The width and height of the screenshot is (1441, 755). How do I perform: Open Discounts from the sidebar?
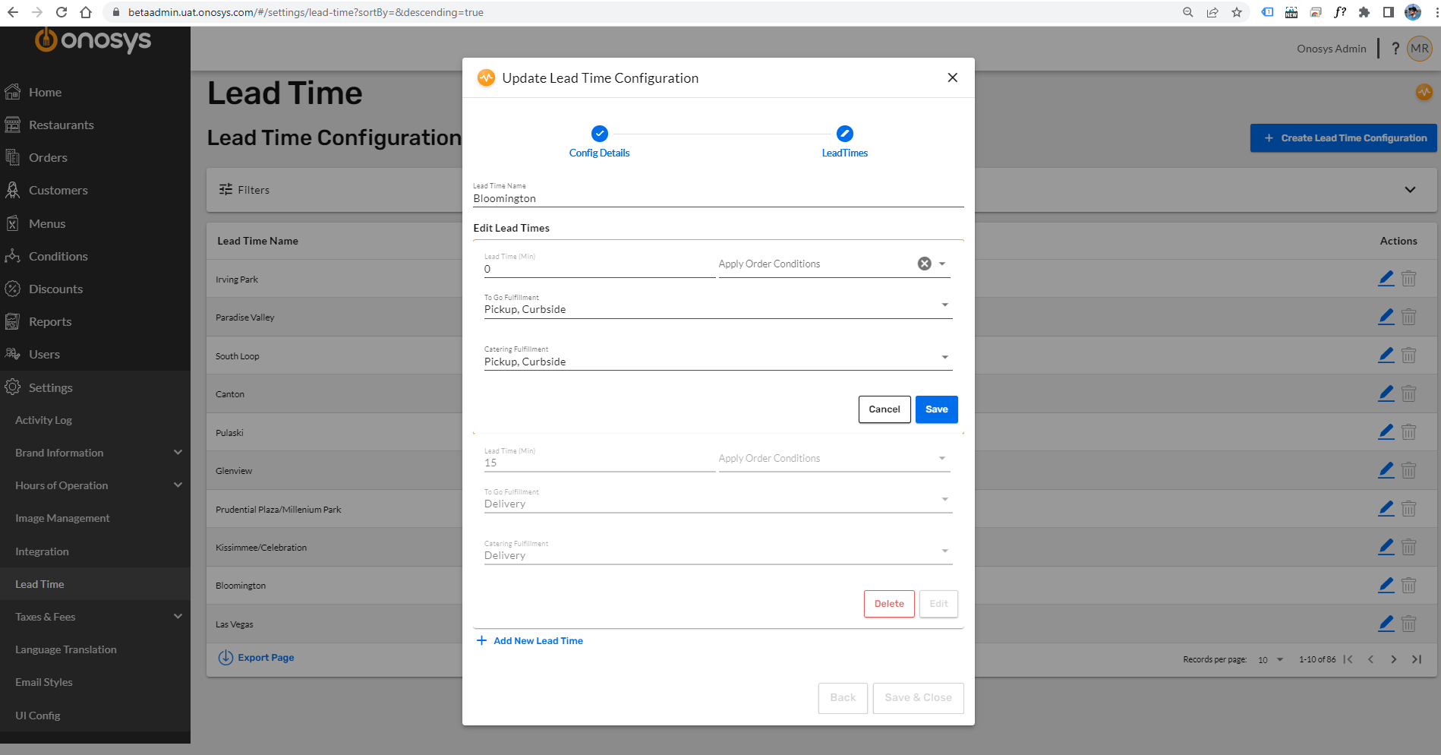pyautogui.click(x=55, y=289)
